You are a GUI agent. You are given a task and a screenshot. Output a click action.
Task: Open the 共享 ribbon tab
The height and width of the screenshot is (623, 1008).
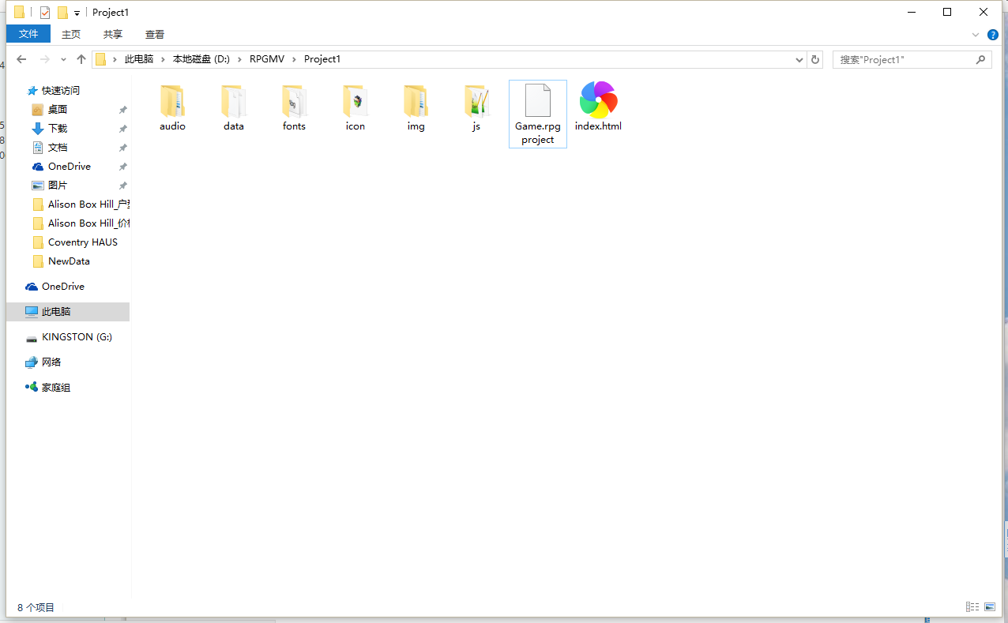[113, 34]
